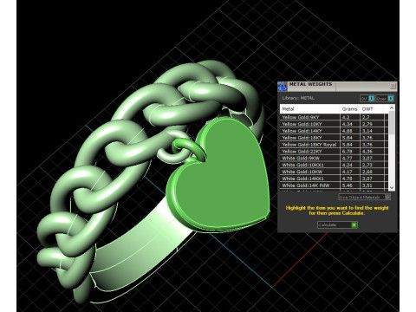Select the Yellow Gold:18KY row

tap(334, 138)
